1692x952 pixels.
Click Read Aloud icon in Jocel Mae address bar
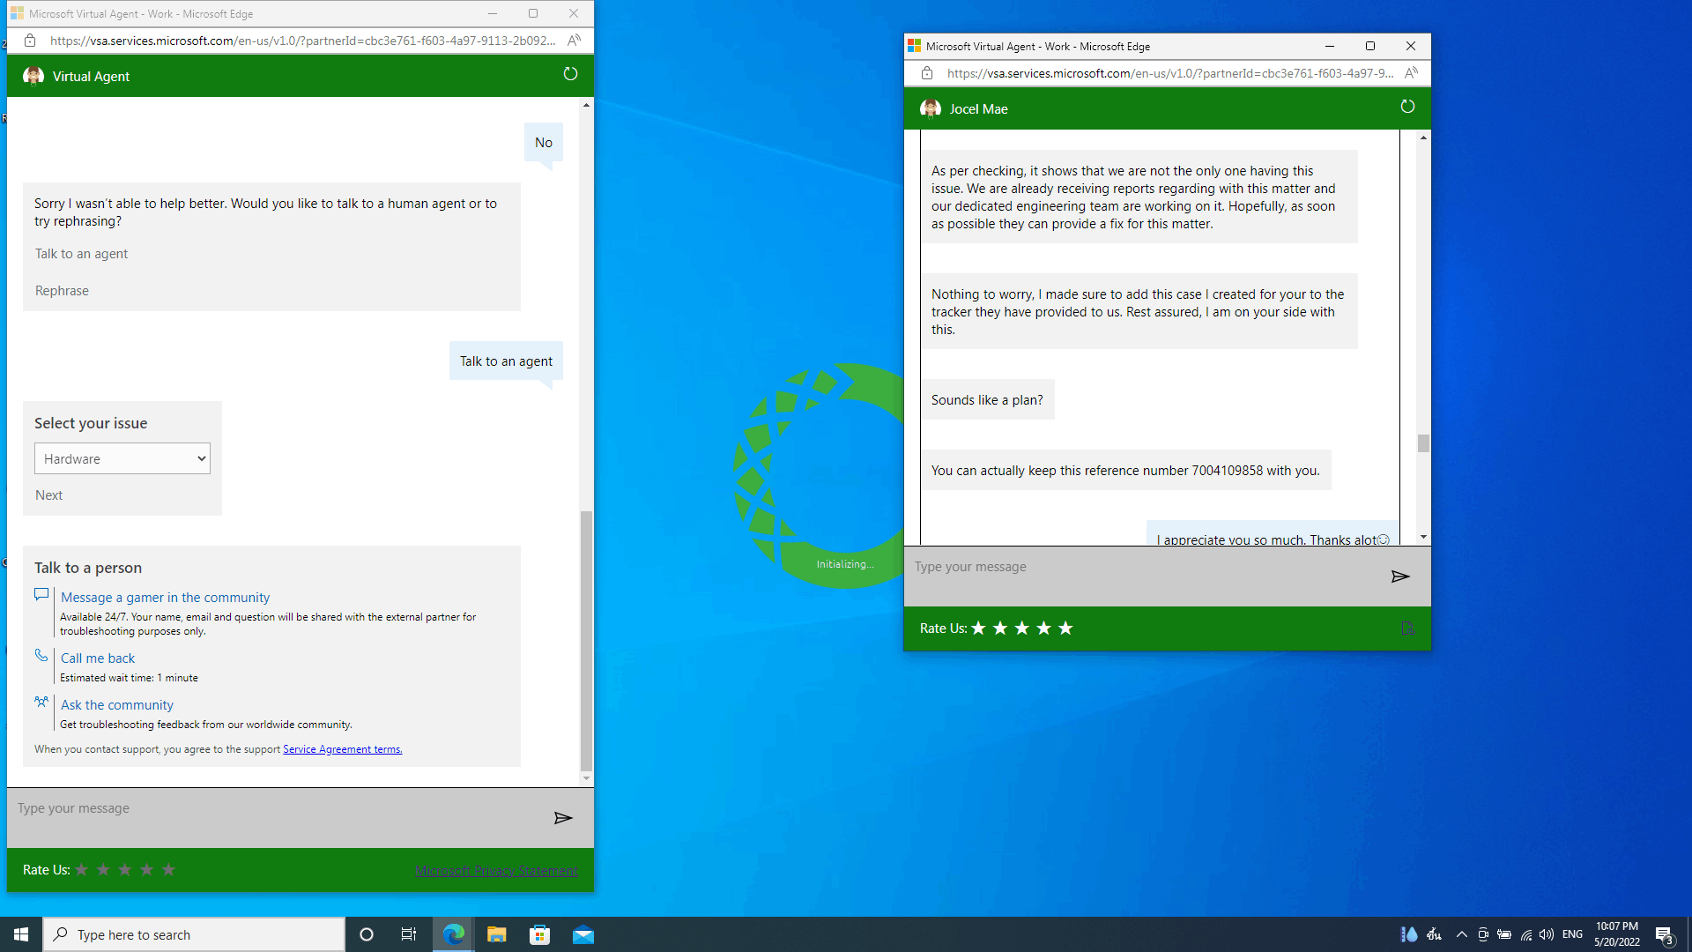click(x=1411, y=73)
